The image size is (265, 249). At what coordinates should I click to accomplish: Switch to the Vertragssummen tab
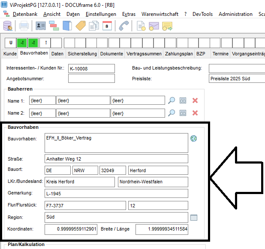click(144, 54)
